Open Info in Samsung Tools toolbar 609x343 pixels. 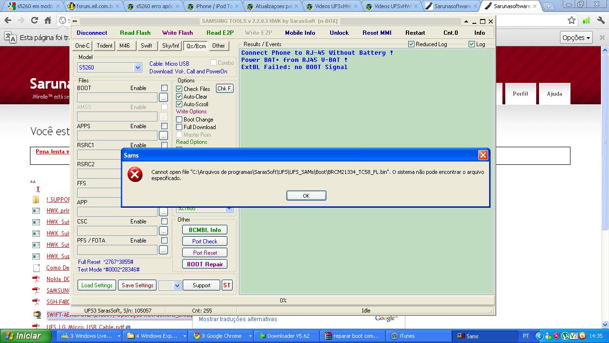point(480,33)
